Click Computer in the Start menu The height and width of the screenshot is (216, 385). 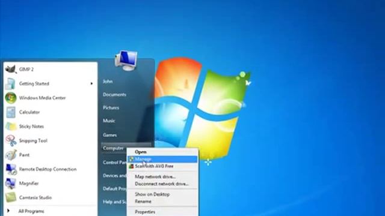[x=114, y=148]
